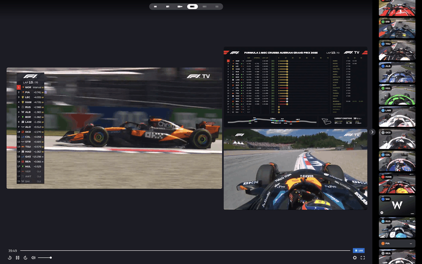The width and height of the screenshot is (422, 264).
Task: Click LAP 13 / 70 in timing tower
Action: click(31, 82)
